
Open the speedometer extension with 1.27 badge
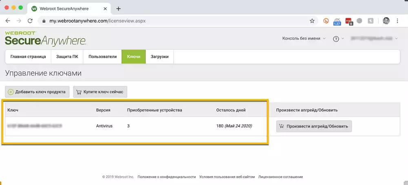click(x=337, y=21)
